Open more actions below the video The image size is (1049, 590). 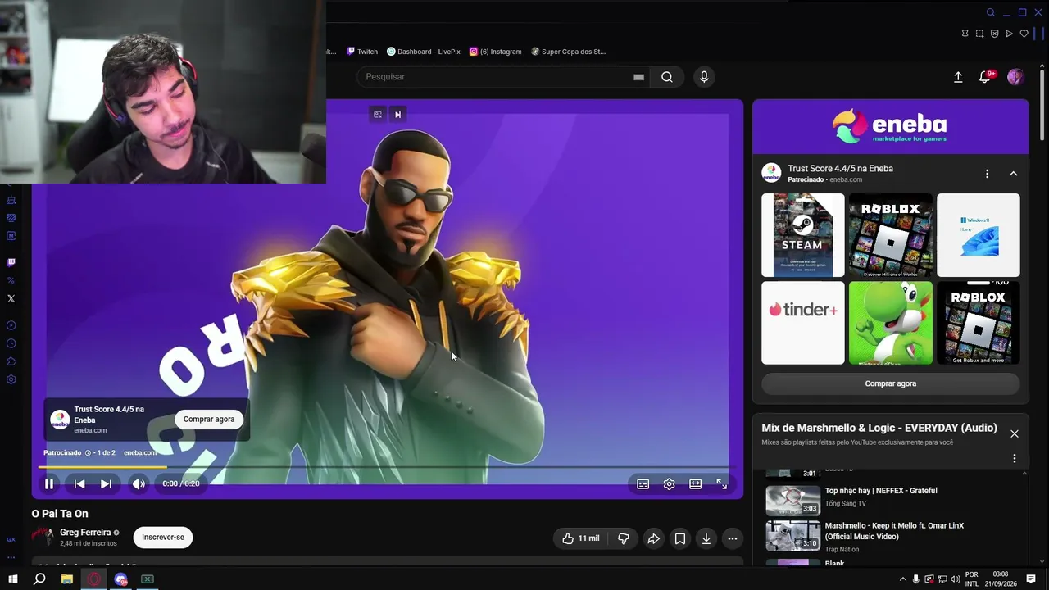(732, 538)
